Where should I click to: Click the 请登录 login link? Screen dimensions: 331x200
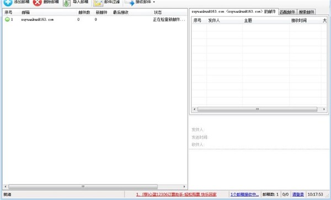pyautogui.click(x=298, y=194)
